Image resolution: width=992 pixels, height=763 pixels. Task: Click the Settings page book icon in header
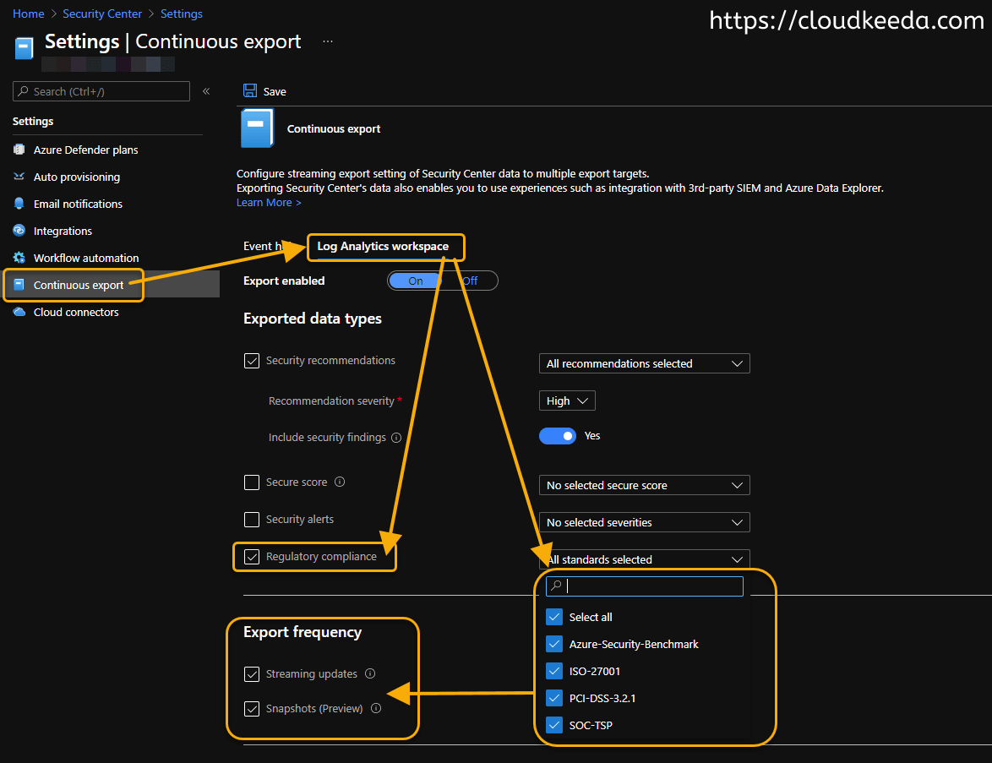pyautogui.click(x=24, y=48)
